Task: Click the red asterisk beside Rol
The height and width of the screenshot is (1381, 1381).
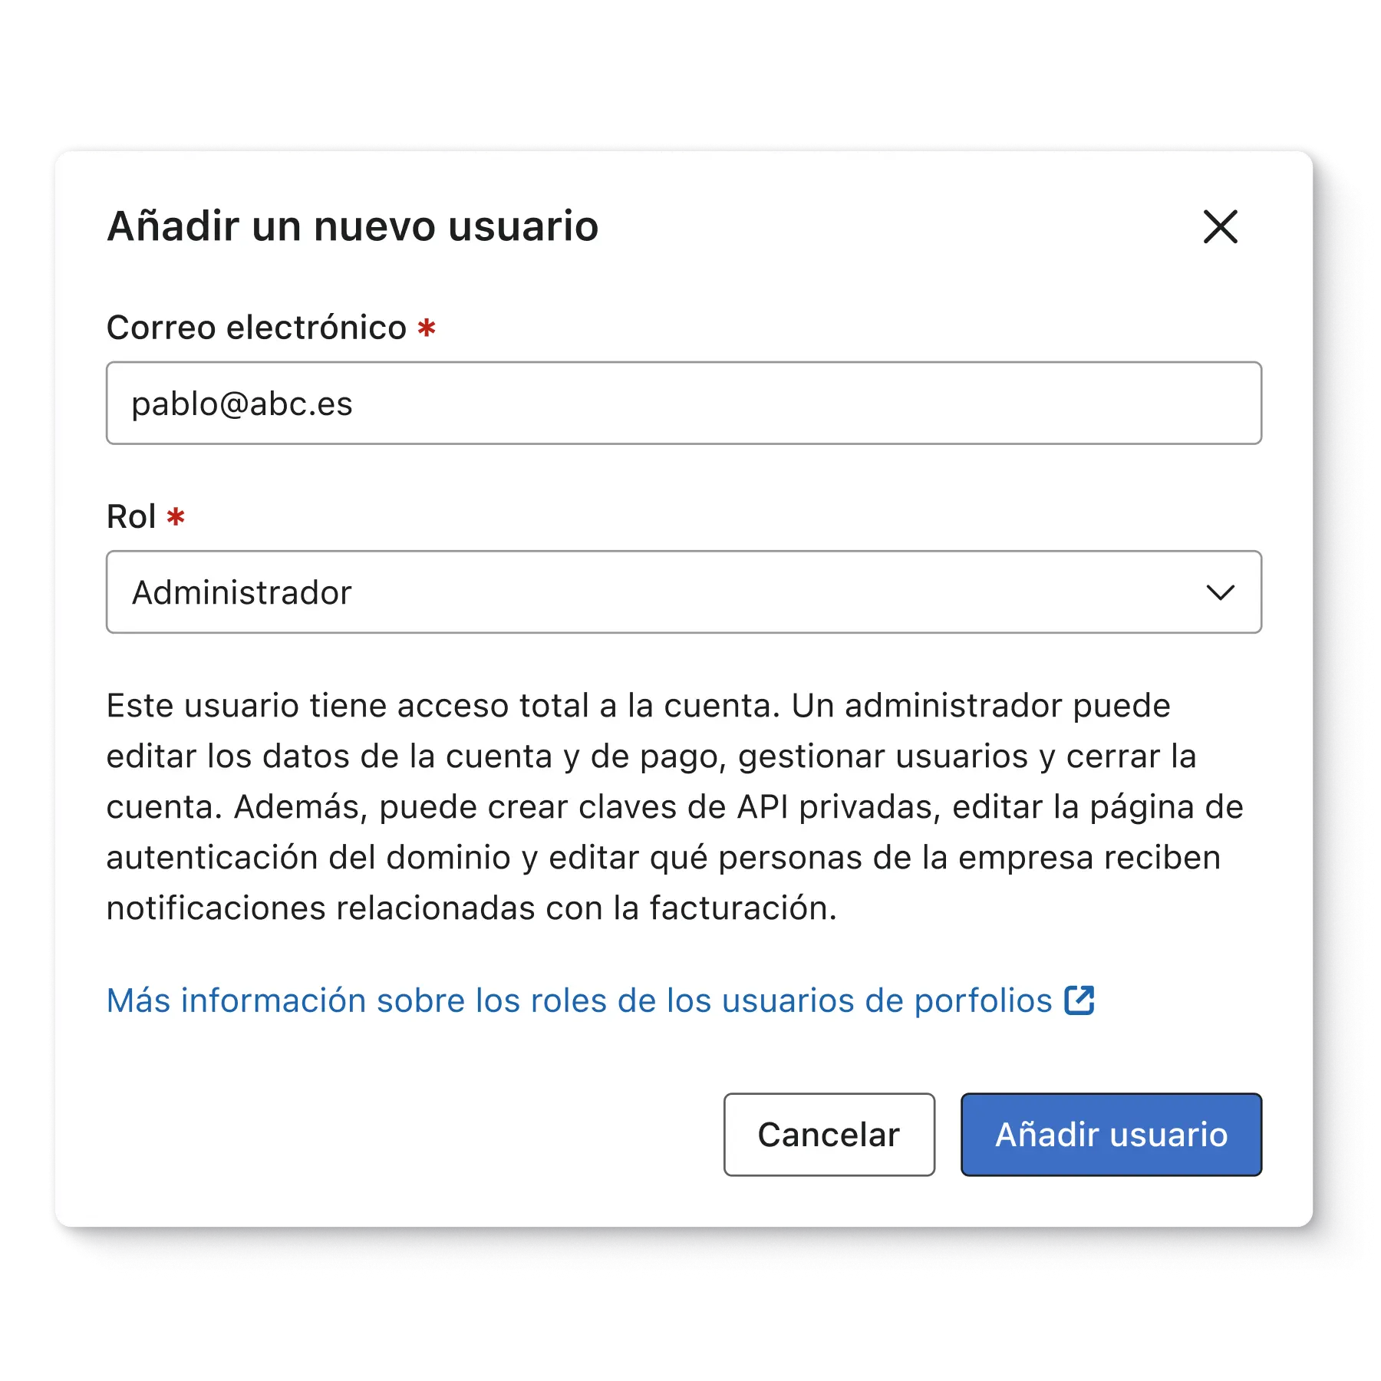Action: click(x=176, y=516)
